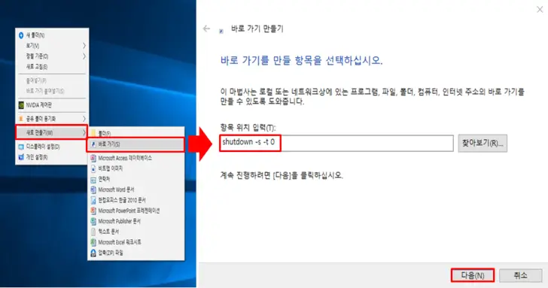Click the 한컴오피스 한글 2010 문서 icon
This screenshot has width=548, height=288.
[x=93, y=200]
